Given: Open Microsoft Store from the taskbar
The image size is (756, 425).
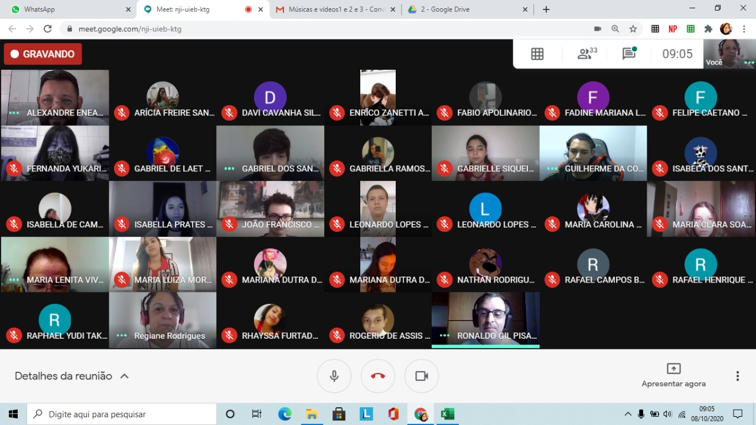Looking at the screenshot, I should click(339, 414).
